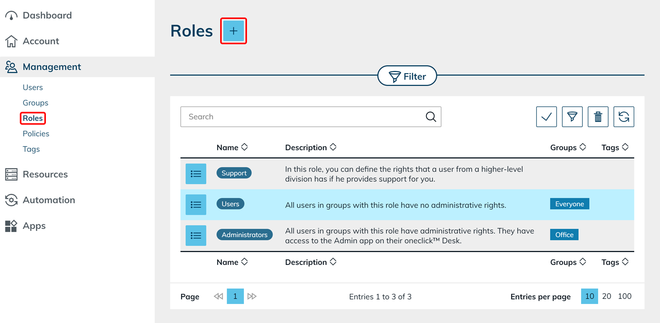Screen dimensions: 660x323
Task: Click the Everyone group badge
Action: [570, 204]
